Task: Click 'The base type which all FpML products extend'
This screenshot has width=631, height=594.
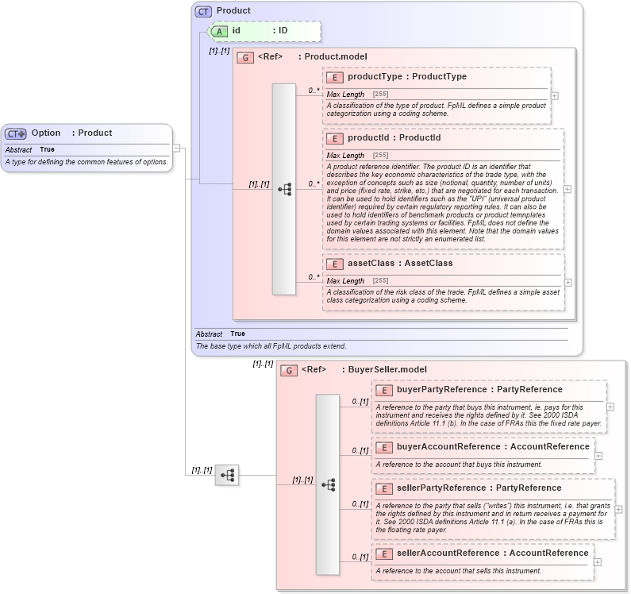Action: pos(271,346)
